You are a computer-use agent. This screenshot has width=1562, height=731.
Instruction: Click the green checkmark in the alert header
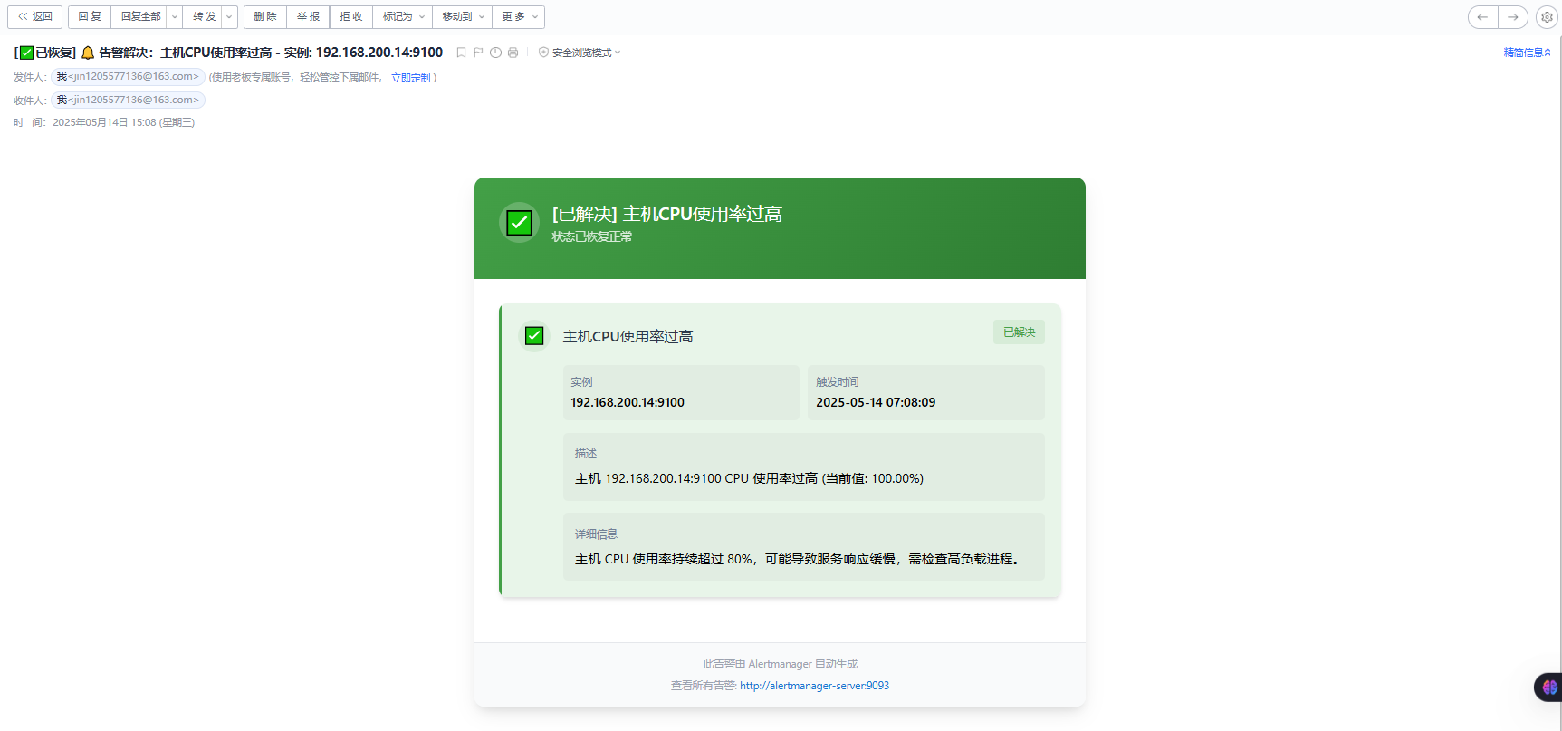click(x=519, y=223)
